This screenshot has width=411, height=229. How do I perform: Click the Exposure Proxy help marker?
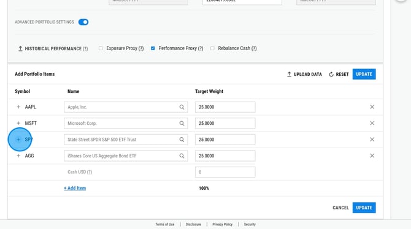(x=141, y=48)
